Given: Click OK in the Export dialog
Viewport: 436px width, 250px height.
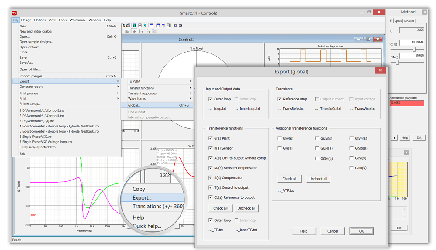Looking at the screenshot, I should pyautogui.click(x=361, y=231).
